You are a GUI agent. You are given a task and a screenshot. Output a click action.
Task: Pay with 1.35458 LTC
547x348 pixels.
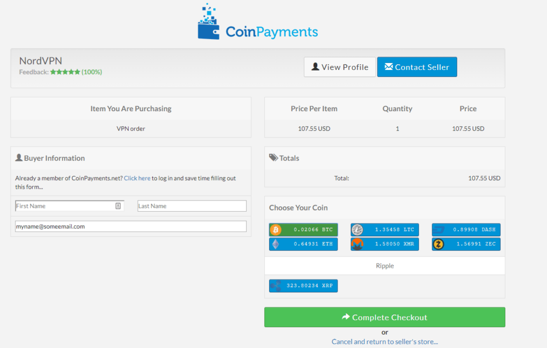pyautogui.click(x=385, y=230)
